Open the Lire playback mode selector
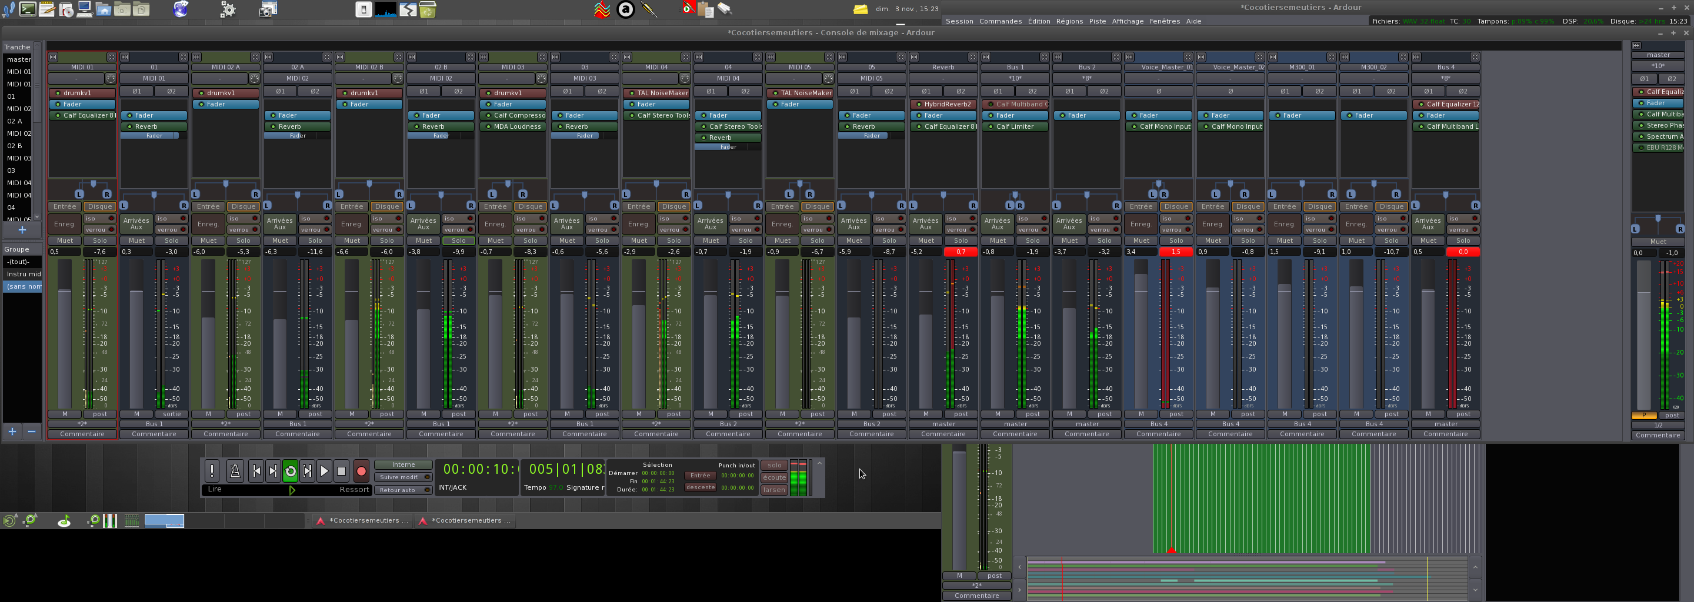Image resolution: width=1694 pixels, height=602 pixels. tap(214, 489)
